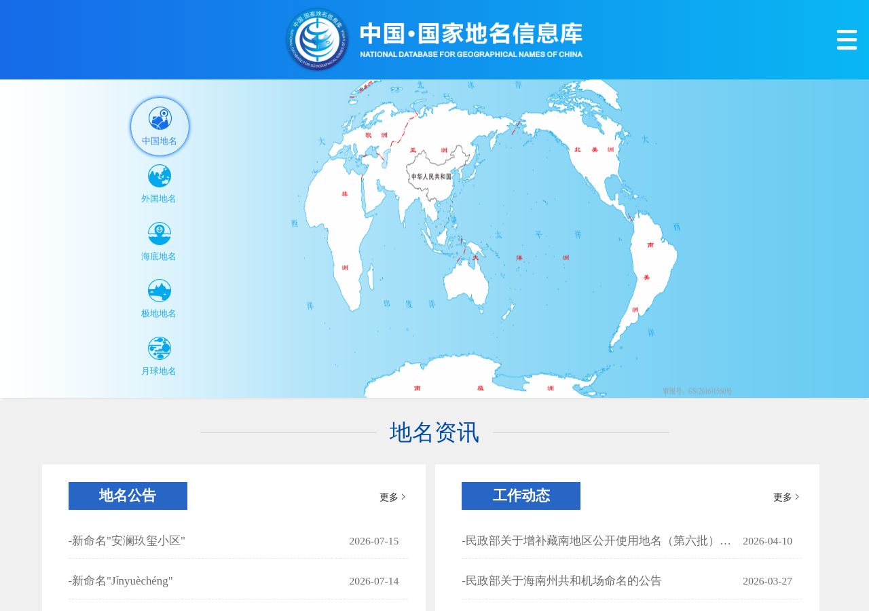Click 更多 next to 工作动态
869x611 pixels.
[x=786, y=497]
